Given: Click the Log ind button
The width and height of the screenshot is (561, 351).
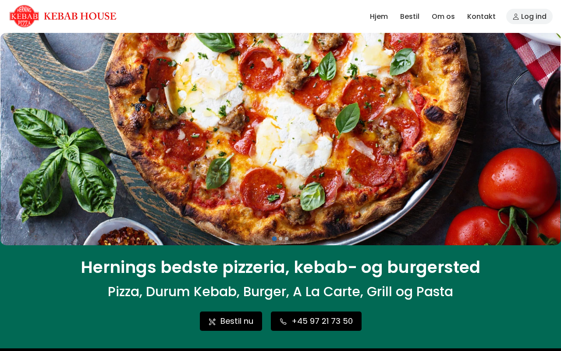Looking at the screenshot, I should click(x=529, y=16).
